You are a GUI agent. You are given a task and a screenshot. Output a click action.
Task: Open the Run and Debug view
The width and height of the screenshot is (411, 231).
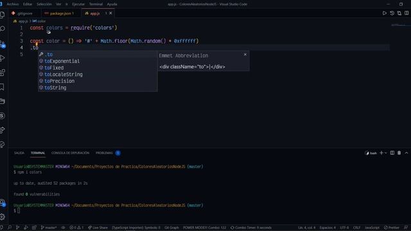click(3, 58)
